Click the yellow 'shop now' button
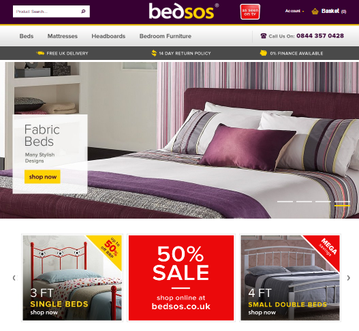The image size is (359, 331). pyautogui.click(x=42, y=176)
